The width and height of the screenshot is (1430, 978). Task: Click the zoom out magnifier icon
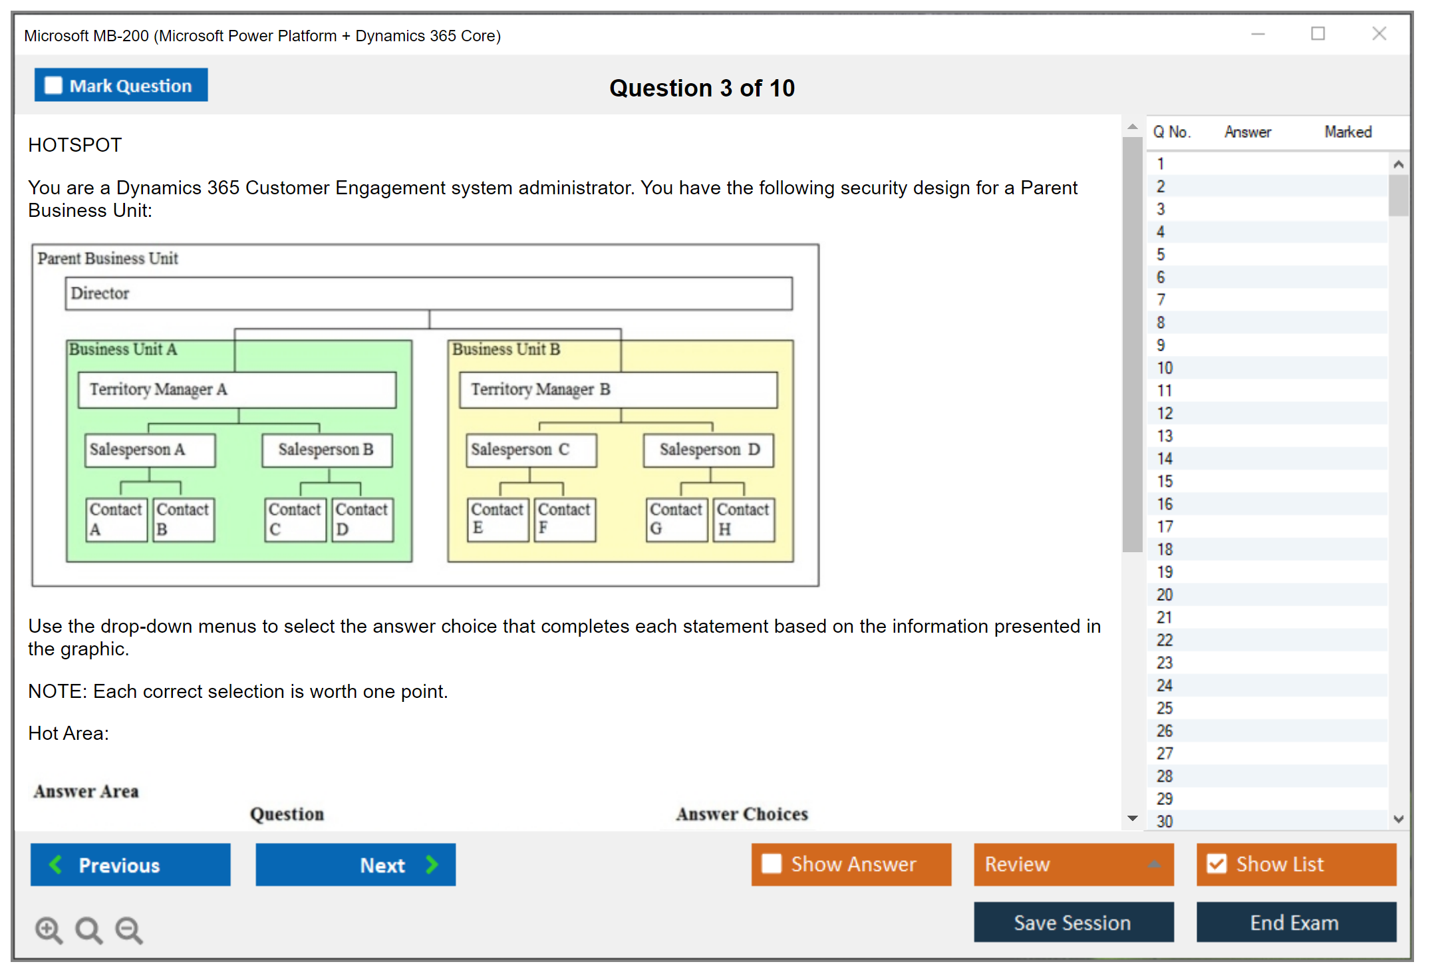point(129,929)
